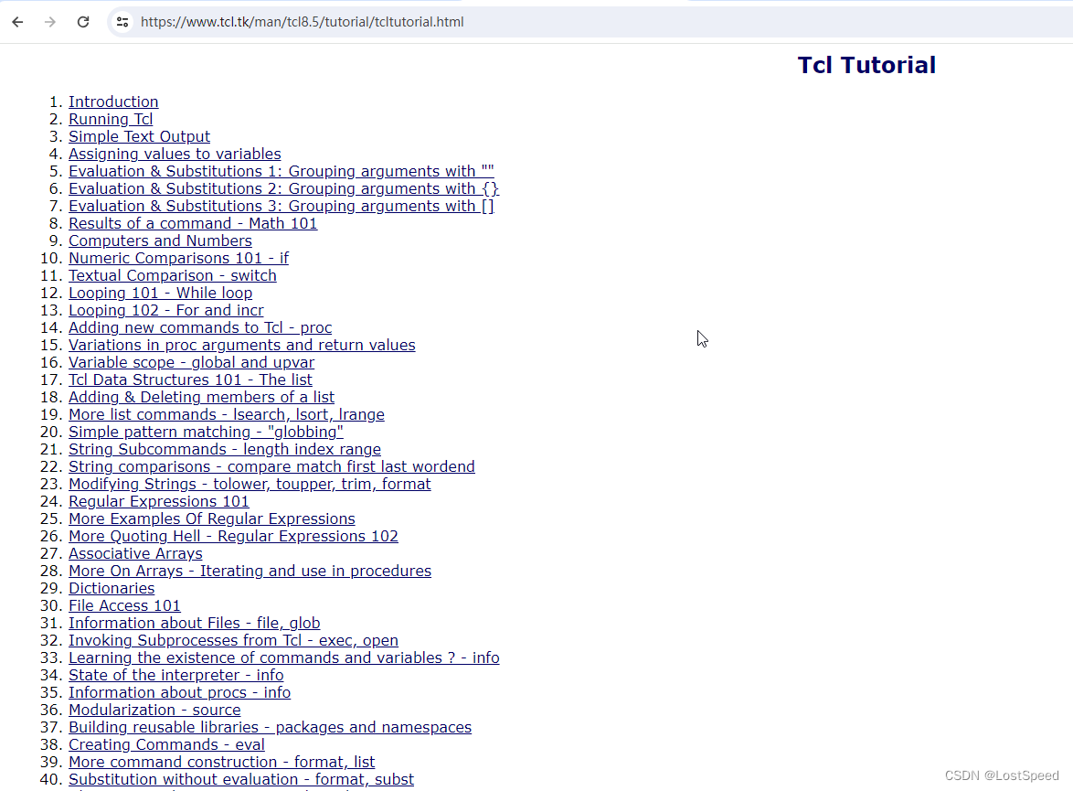This screenshot has height=791, width=1073.
Task: Open Building reusable libraries link
Action: [x=270, y=727]
